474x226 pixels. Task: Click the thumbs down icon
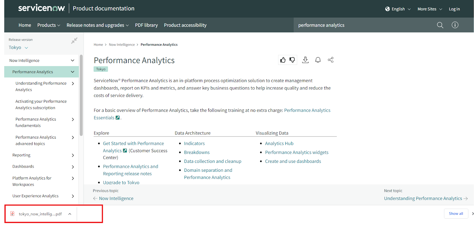(x=292, y=60)
